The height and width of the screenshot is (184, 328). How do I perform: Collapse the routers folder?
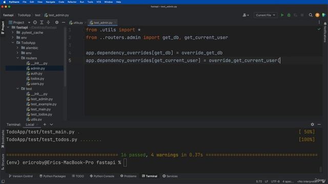pos(18,58)
